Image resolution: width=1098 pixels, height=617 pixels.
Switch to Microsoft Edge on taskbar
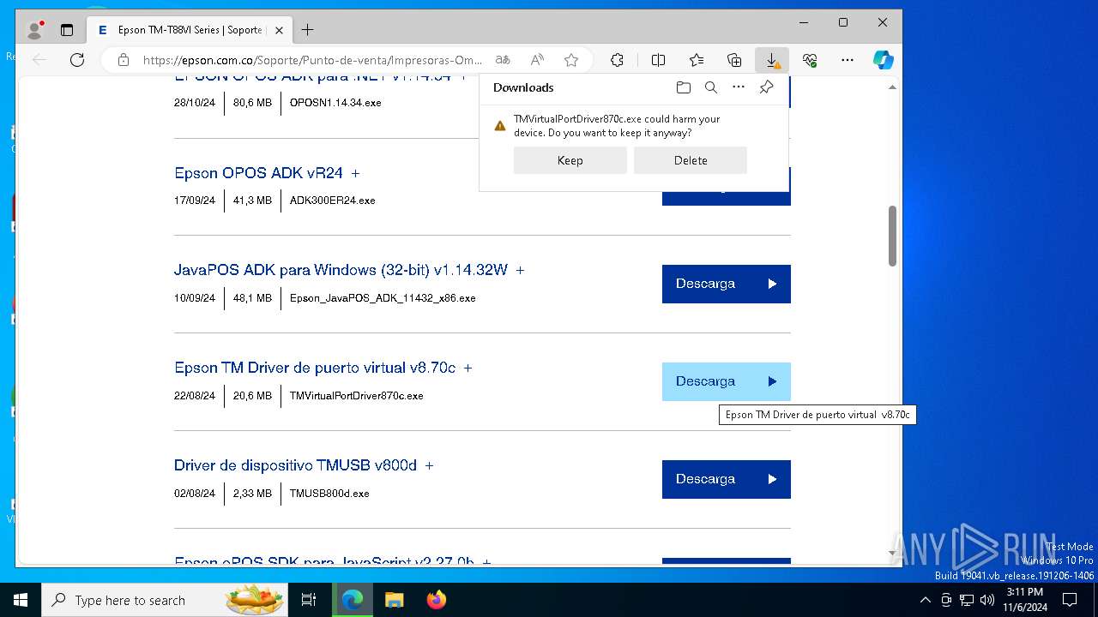tap(353, 600)
